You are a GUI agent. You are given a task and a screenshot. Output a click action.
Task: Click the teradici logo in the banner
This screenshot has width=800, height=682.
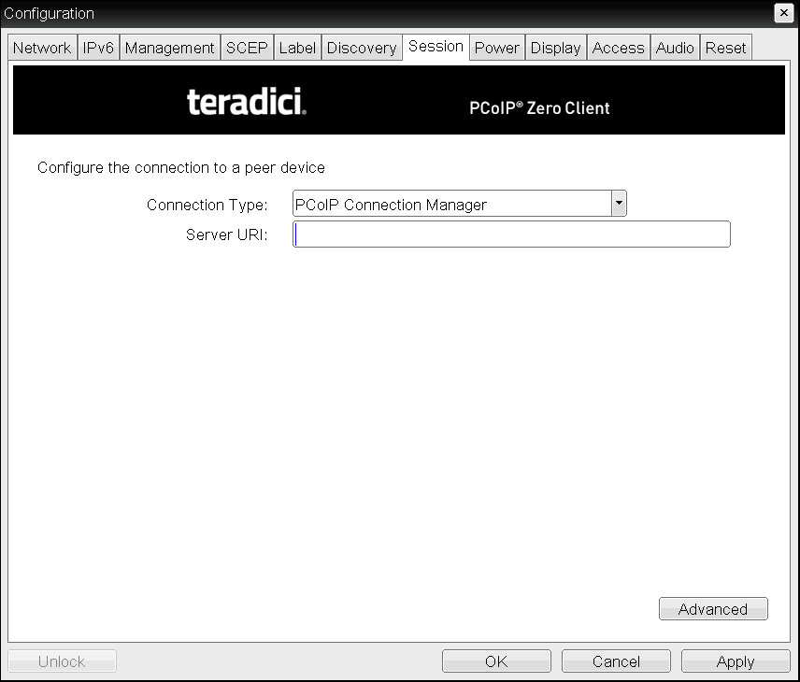[x=247, y=101]
